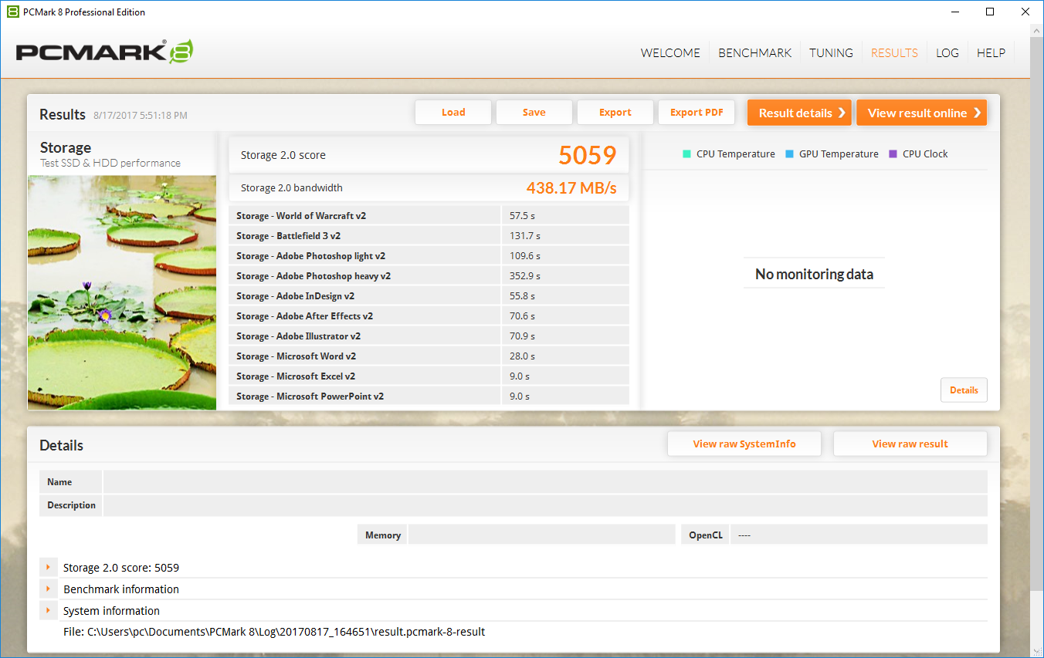The width and height of the screenshot is (1044, 658).
Task: Go to the TUNING tab
Action: point(831,52)
